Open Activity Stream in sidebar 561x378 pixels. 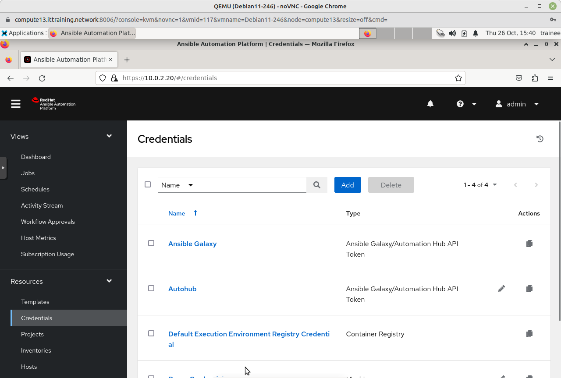[42, 205]
